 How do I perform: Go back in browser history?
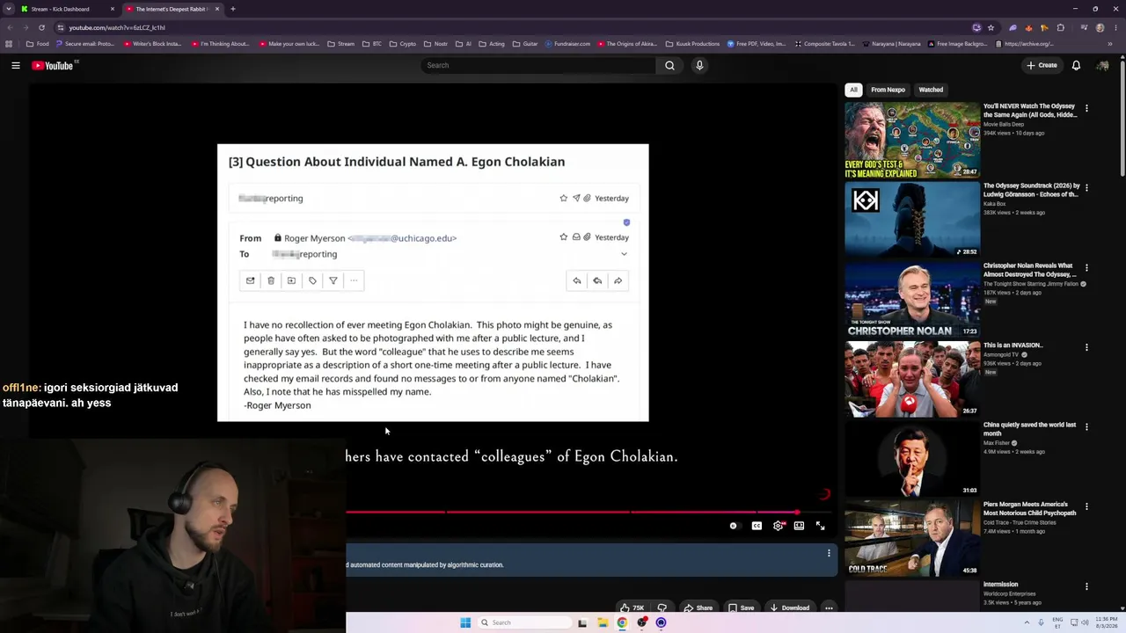pos(10,27)
